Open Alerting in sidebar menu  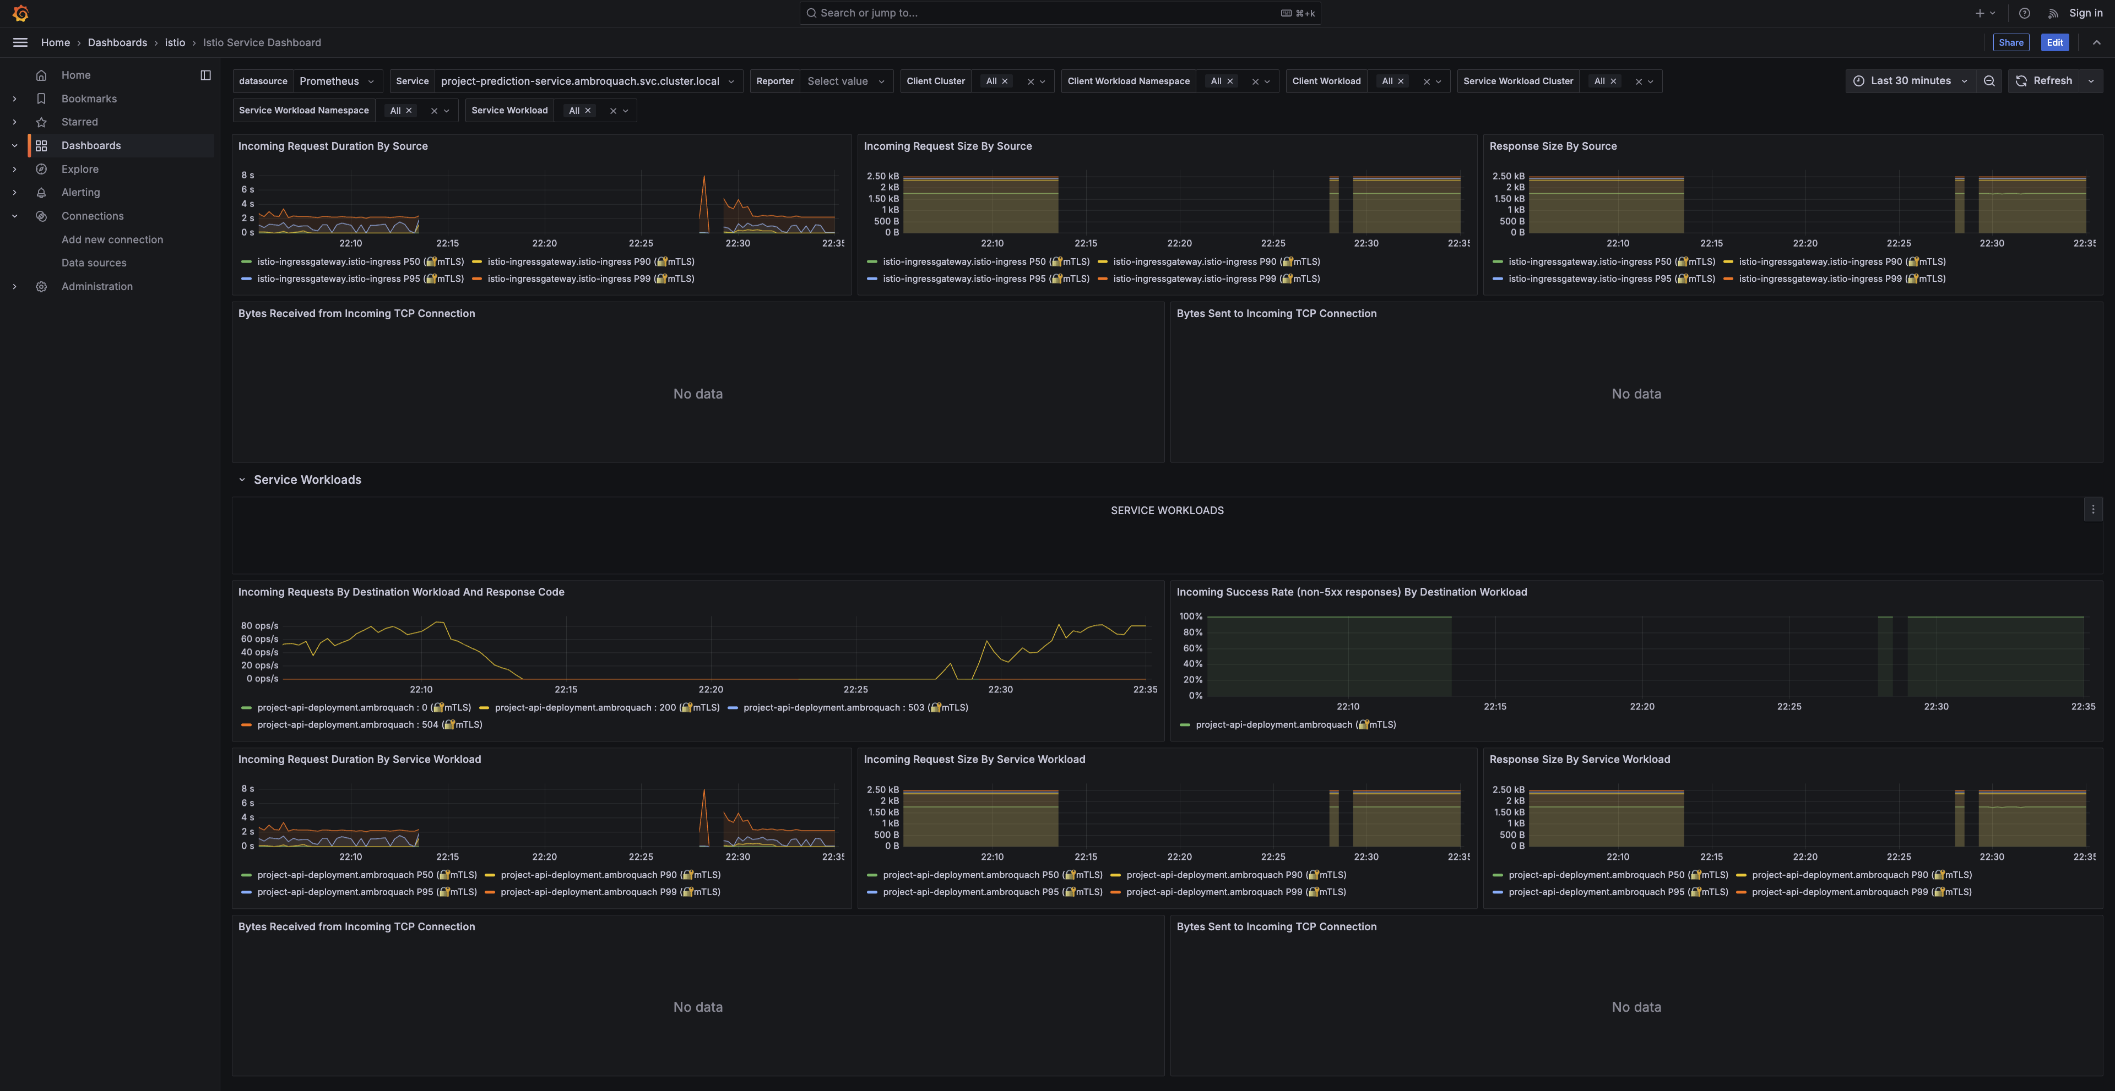[x=80, y=193]
